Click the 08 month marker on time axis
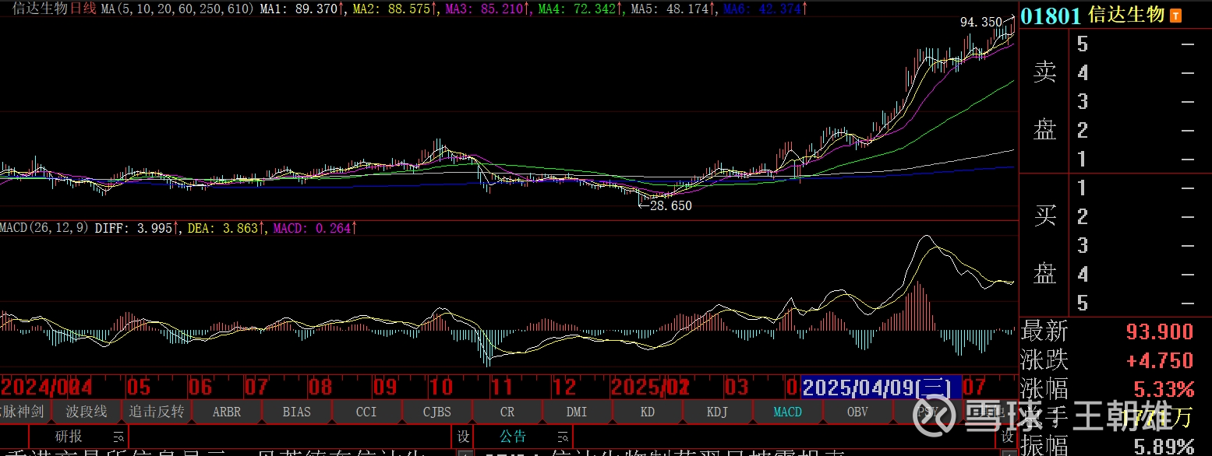The image size is (1212, 456). 320,388
